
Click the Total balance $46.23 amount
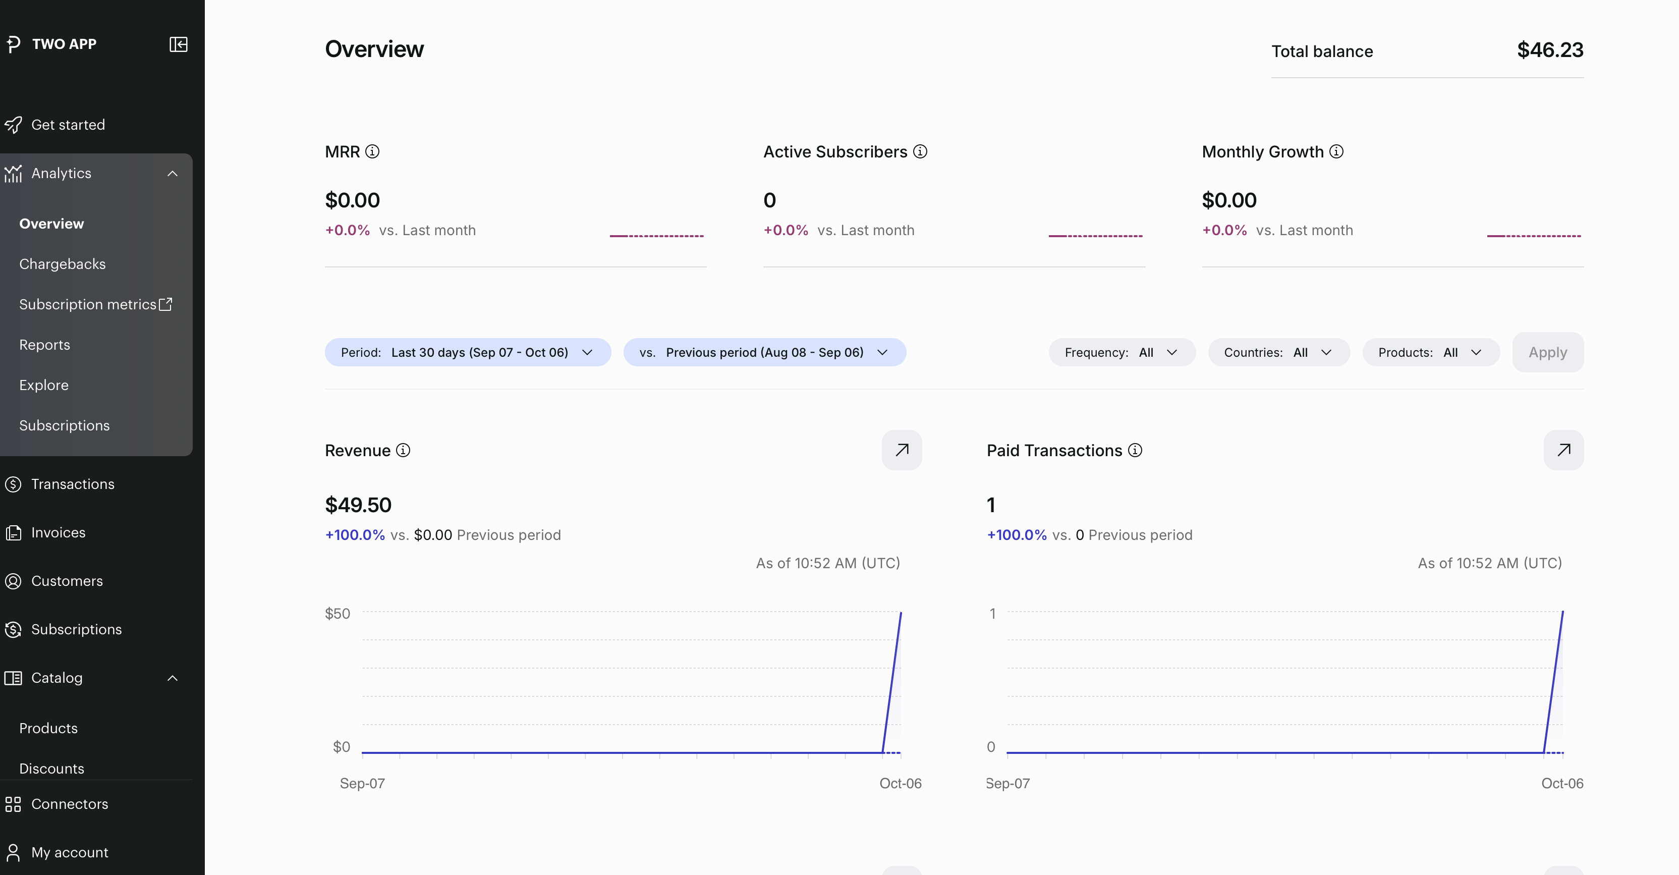pos(1550,50)
